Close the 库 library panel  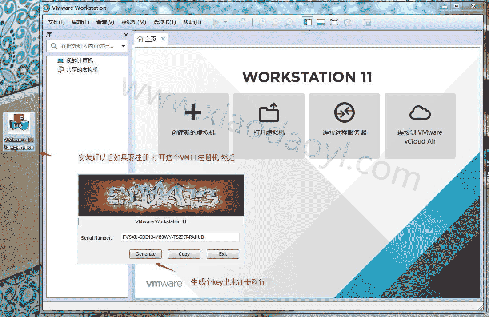126,35
